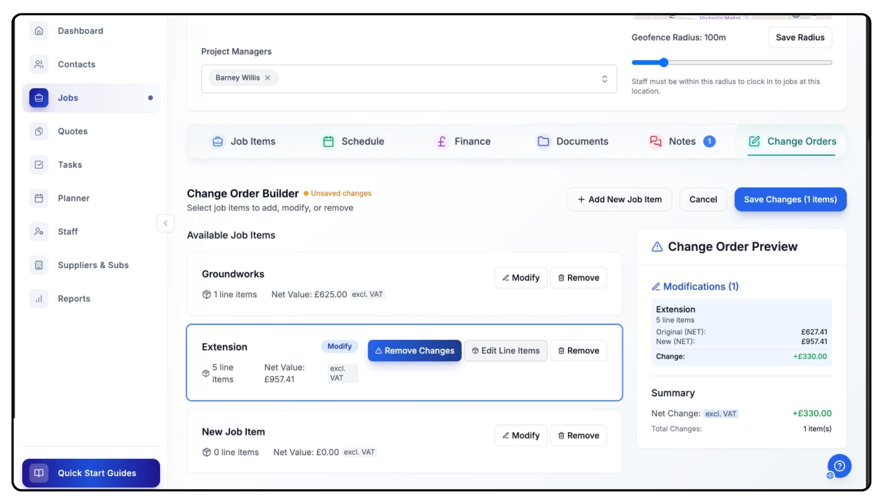Screen dimensions: 883x496
Task: Open Planner calendar icon in sidebar
Action: 39,198
